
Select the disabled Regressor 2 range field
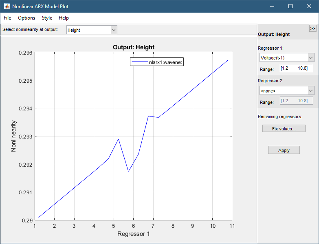click(x=297, y=101)
